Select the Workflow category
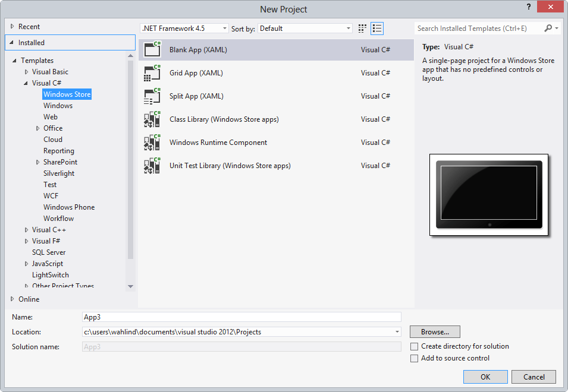Screen dimensions: 568x392 58,219
